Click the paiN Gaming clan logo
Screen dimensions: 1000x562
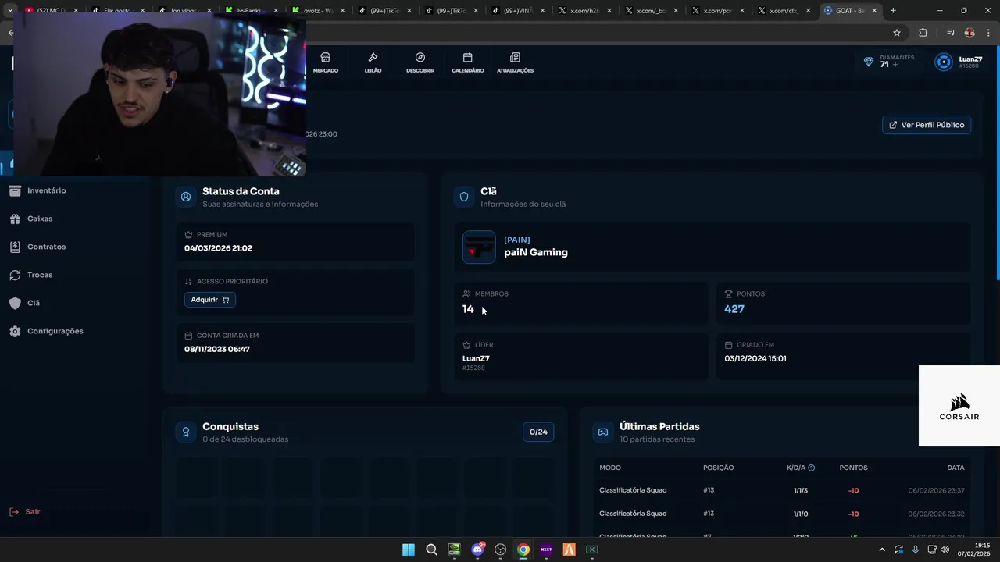click(x=479, y=247)
